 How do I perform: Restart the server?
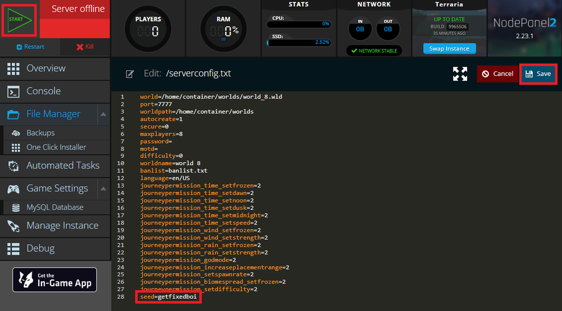30,47
